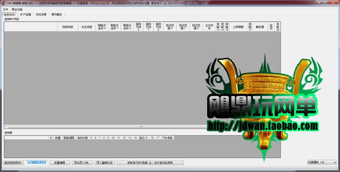This screenshot has width=340, height=172.
Task: Click the 主动攻击 column header
Action: coord(209,27)
